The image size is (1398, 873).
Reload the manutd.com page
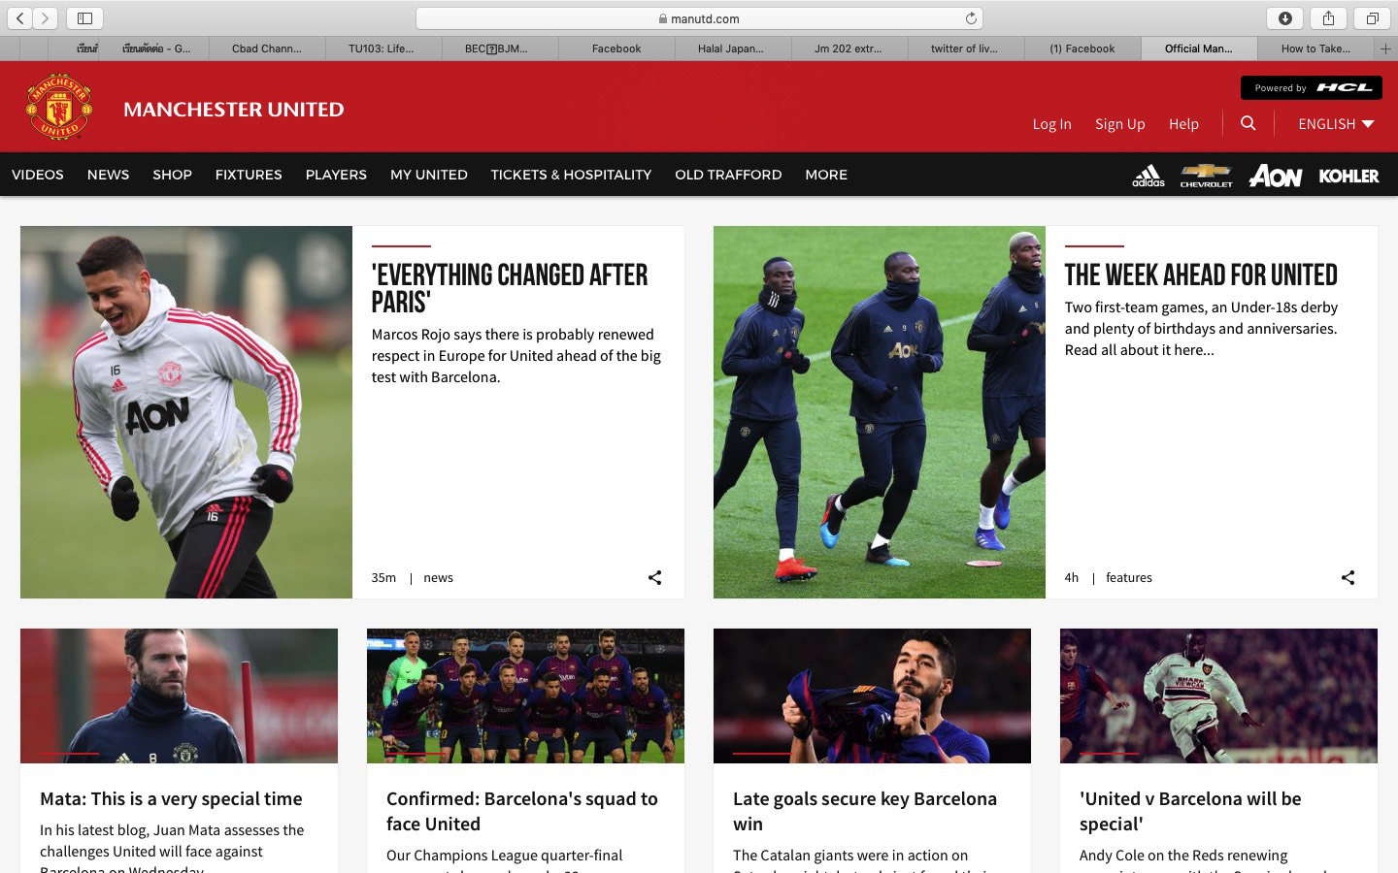tap(971, 18)
